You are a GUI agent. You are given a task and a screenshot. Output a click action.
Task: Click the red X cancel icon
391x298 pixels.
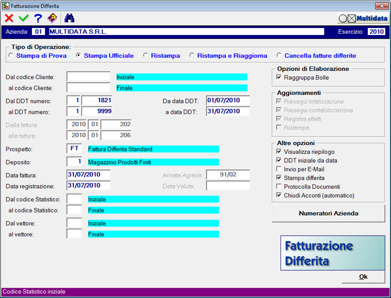[x=9, y=18]
